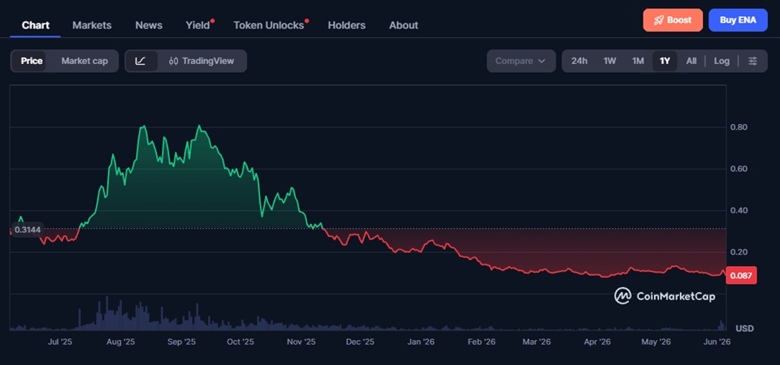Click the May '26 x-axis label
This screenshot has width=780, height=365.
(656, 342)
